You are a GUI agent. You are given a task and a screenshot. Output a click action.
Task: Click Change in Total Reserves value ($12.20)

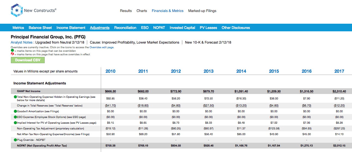pos(339,105)
